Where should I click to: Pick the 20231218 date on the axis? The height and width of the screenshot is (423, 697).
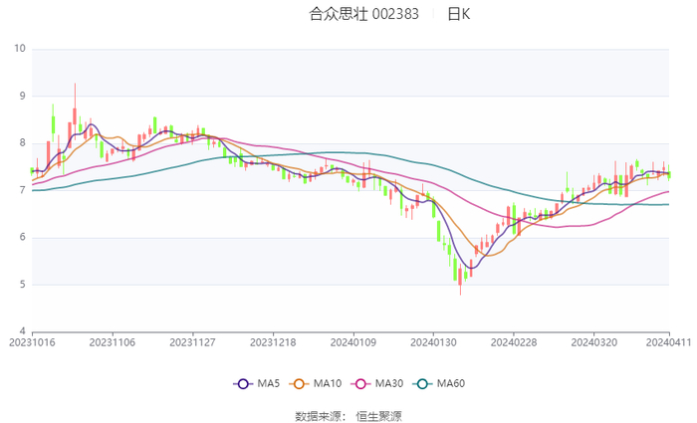[x=273, y=341]
